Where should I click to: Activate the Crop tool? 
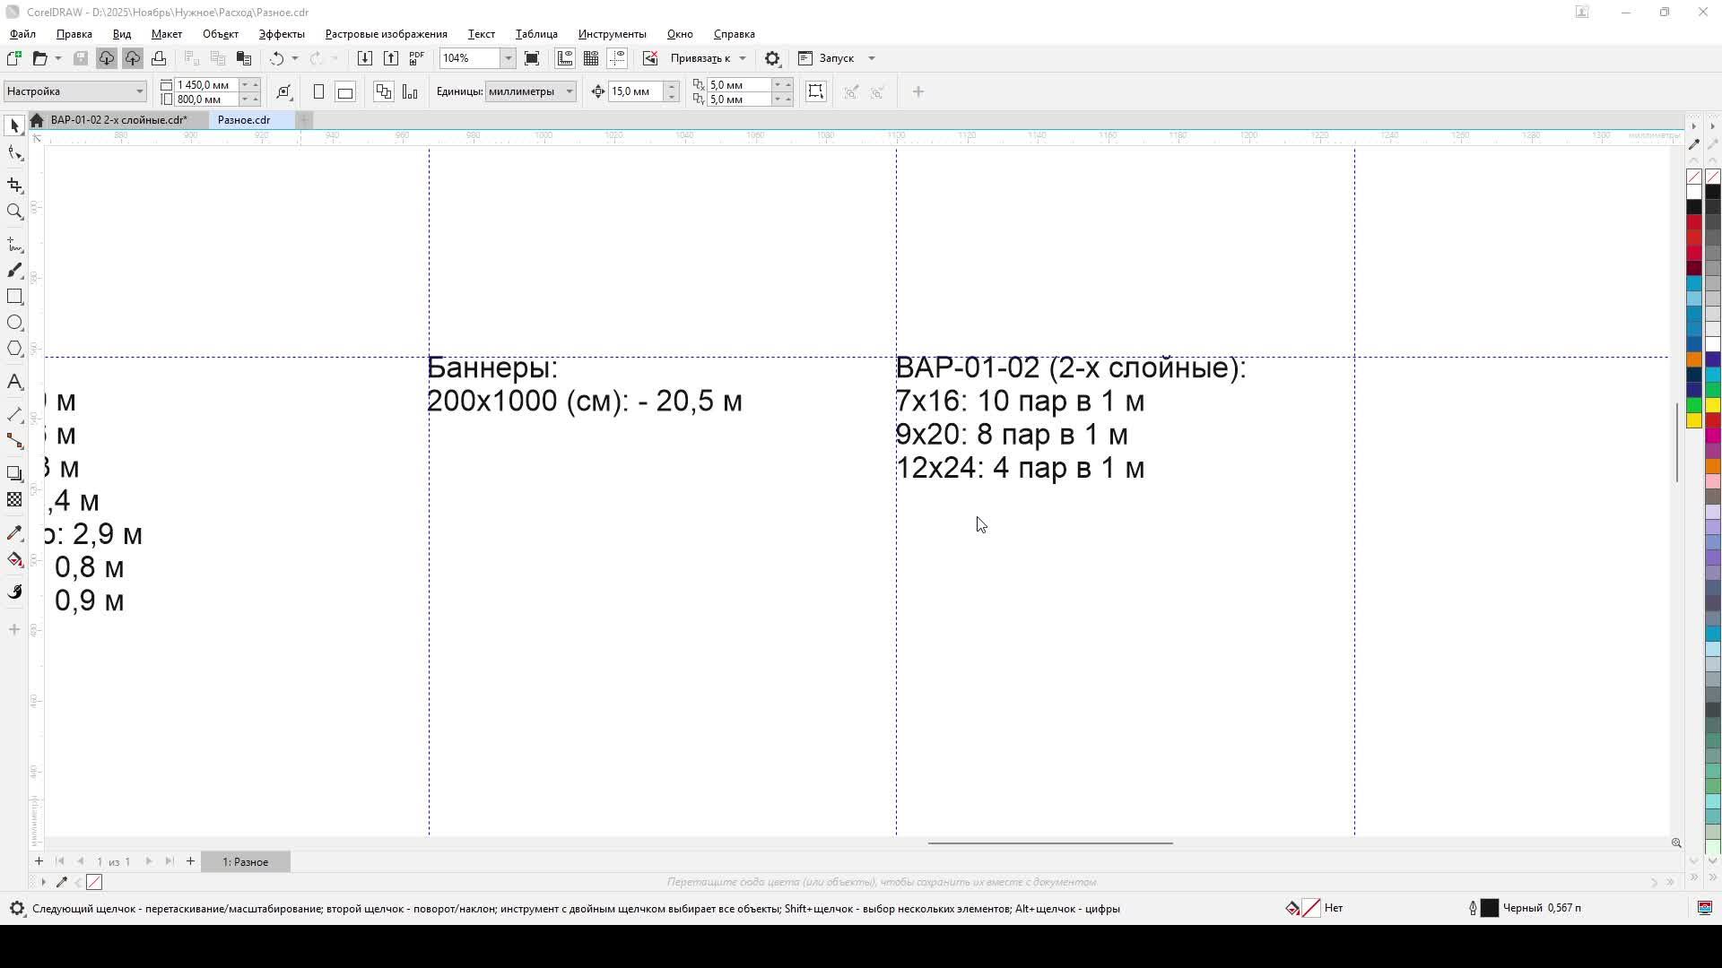(x=14, y=185)
